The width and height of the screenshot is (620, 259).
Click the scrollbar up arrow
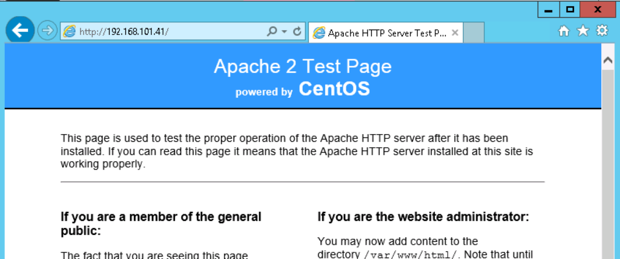coord(608,60)
